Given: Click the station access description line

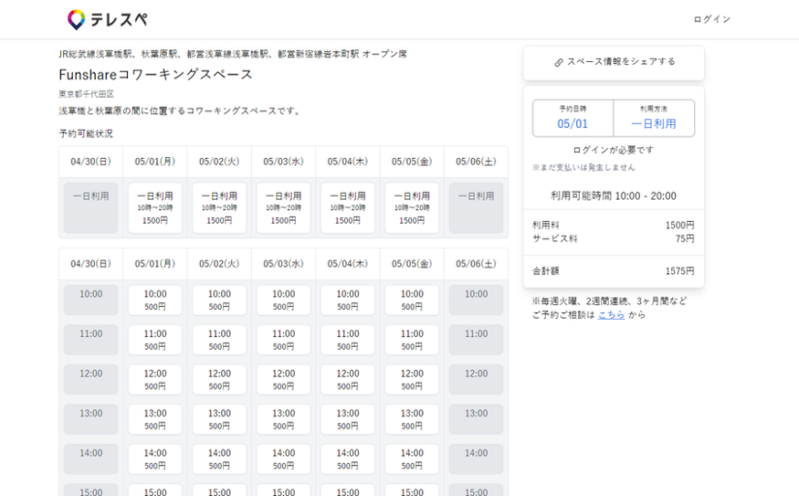Looking at the screenshot, I should pos(233,54).
